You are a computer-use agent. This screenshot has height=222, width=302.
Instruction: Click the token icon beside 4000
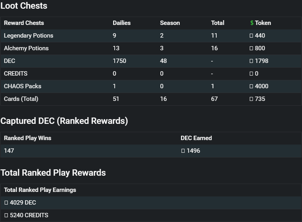pos(251,86)
